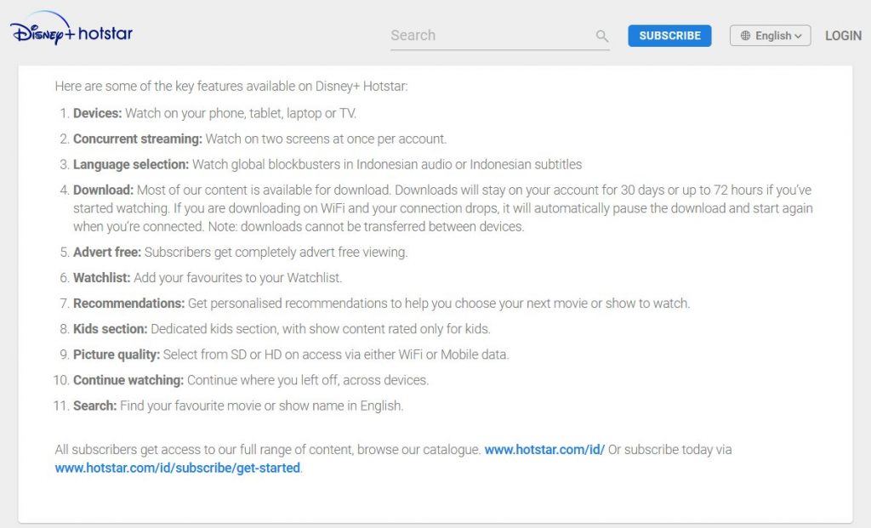Click the magnifying glass search icon

(x=601, y=36)
